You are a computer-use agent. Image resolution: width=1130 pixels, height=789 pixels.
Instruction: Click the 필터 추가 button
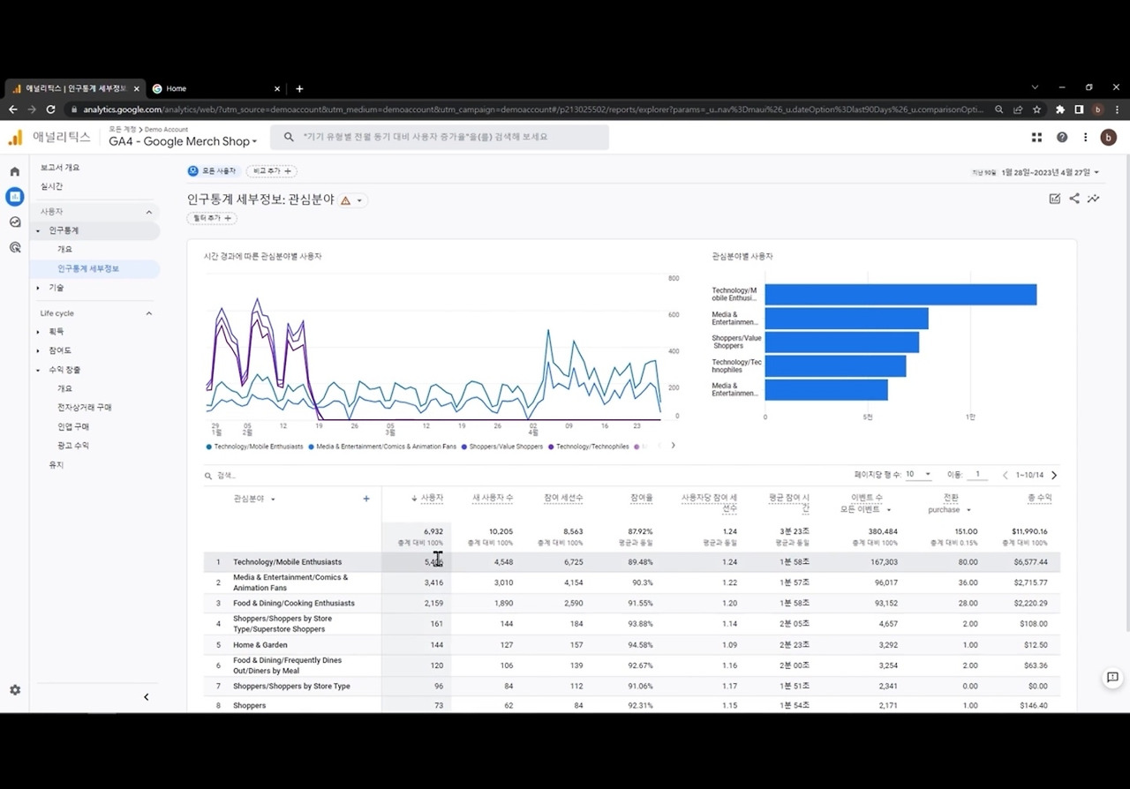(x=212, y=218)
